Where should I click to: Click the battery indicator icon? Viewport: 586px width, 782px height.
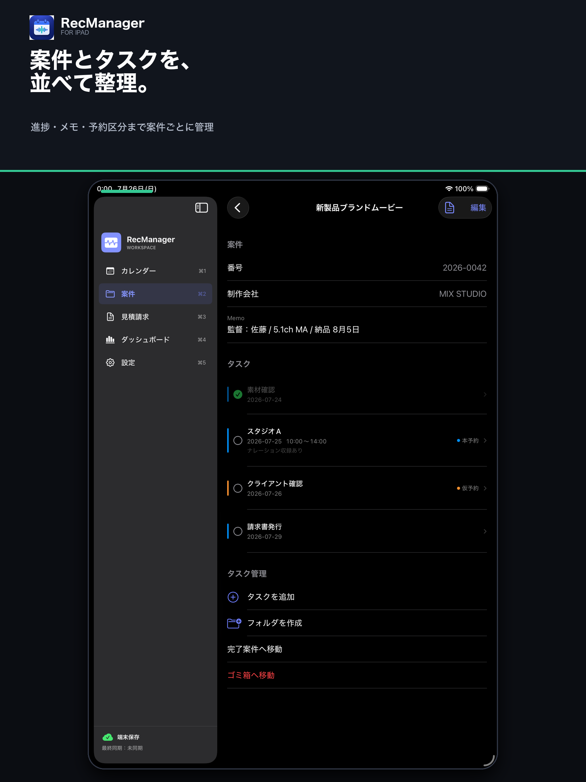click(x=482, y=189)
